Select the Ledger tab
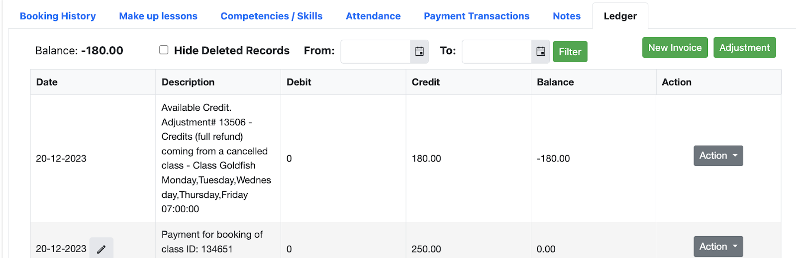This screenshot has width=796, height=258. pyautogui.click(x=620, y=16)
